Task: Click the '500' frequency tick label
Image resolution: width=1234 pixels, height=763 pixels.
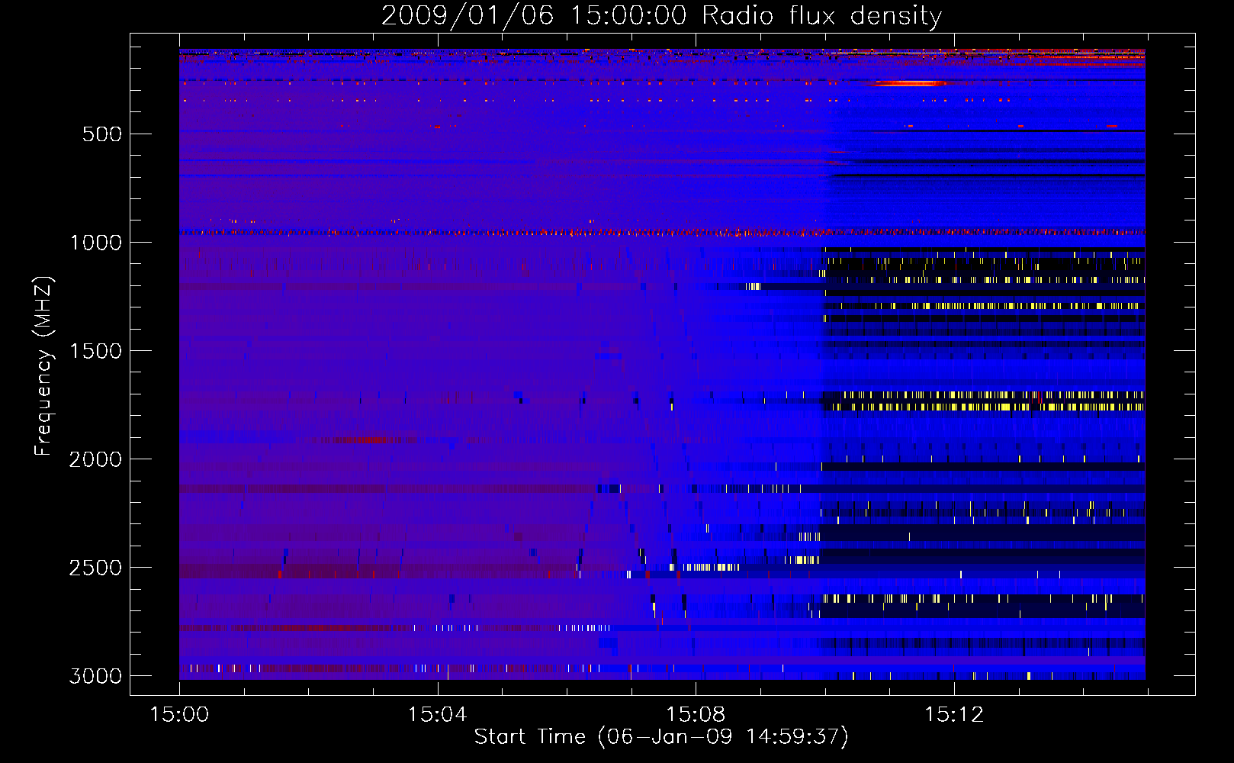Action: (102, 134)
